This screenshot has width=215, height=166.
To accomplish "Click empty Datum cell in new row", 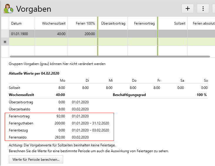I will click(x=22, y=42).
